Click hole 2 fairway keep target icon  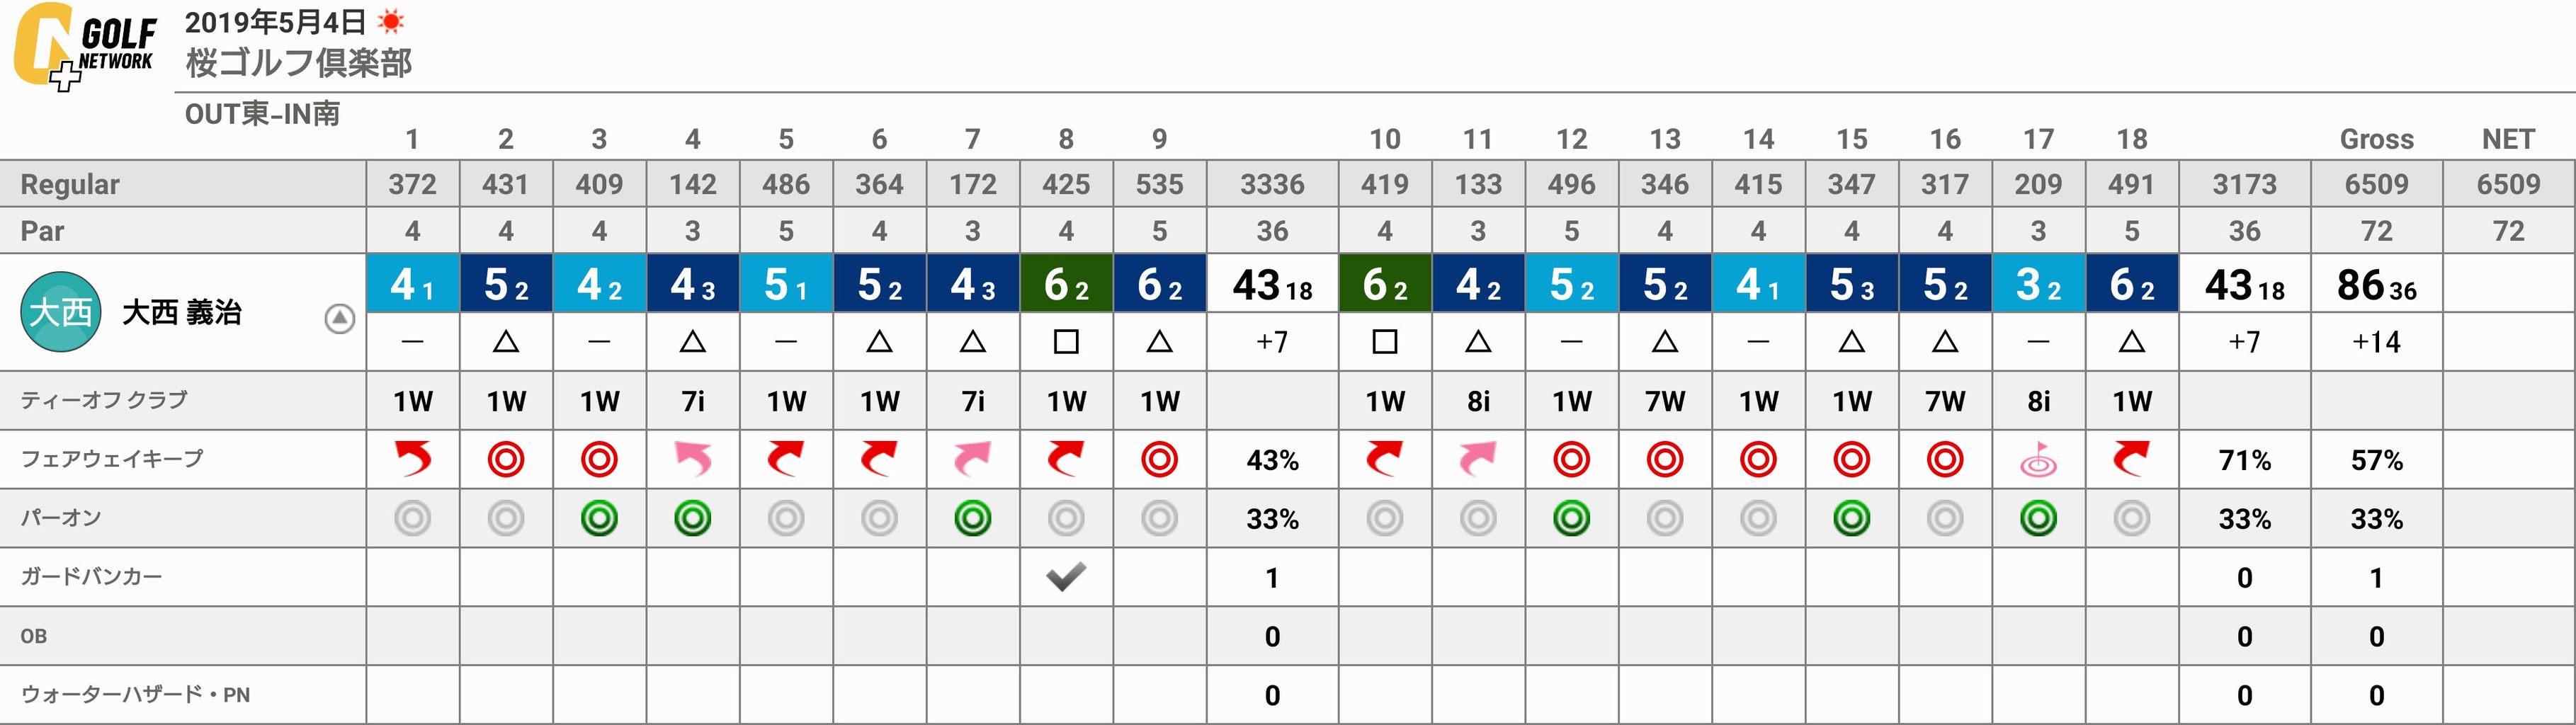(506, 460)
